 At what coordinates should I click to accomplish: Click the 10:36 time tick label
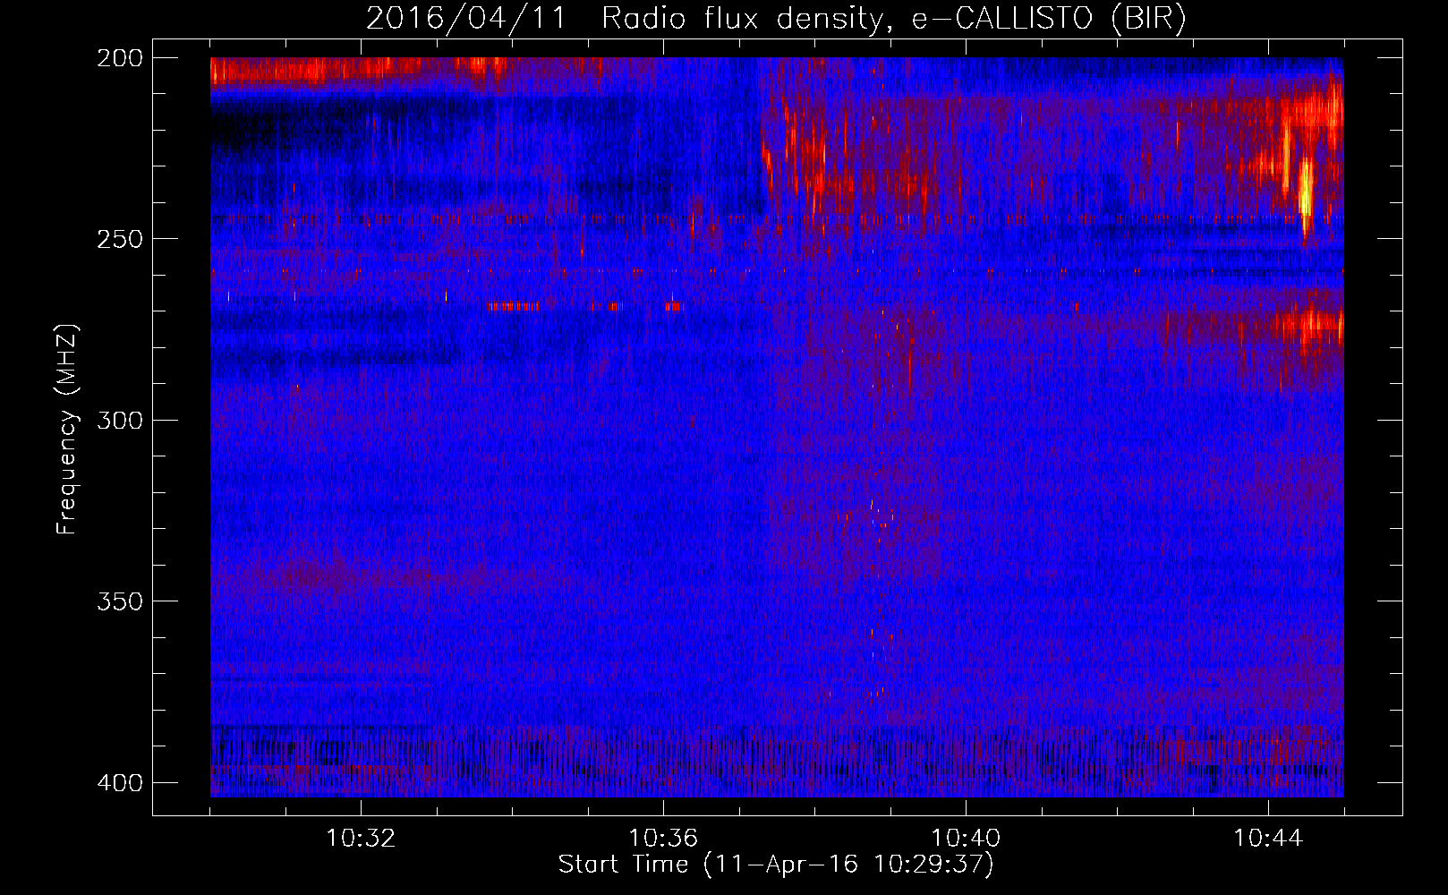[x=663, y=839]
